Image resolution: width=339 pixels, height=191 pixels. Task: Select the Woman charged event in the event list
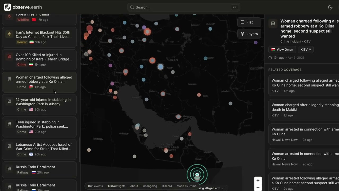click(x=39, y=82)
